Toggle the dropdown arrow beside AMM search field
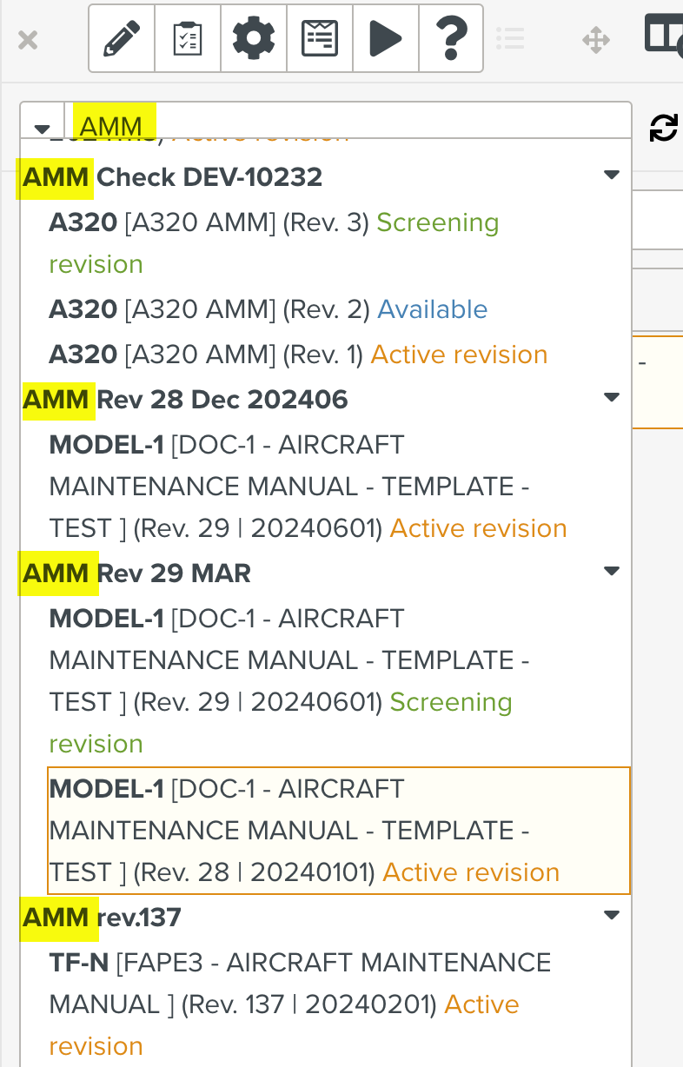The image size is (683, 1067). [x=42, y=128]
